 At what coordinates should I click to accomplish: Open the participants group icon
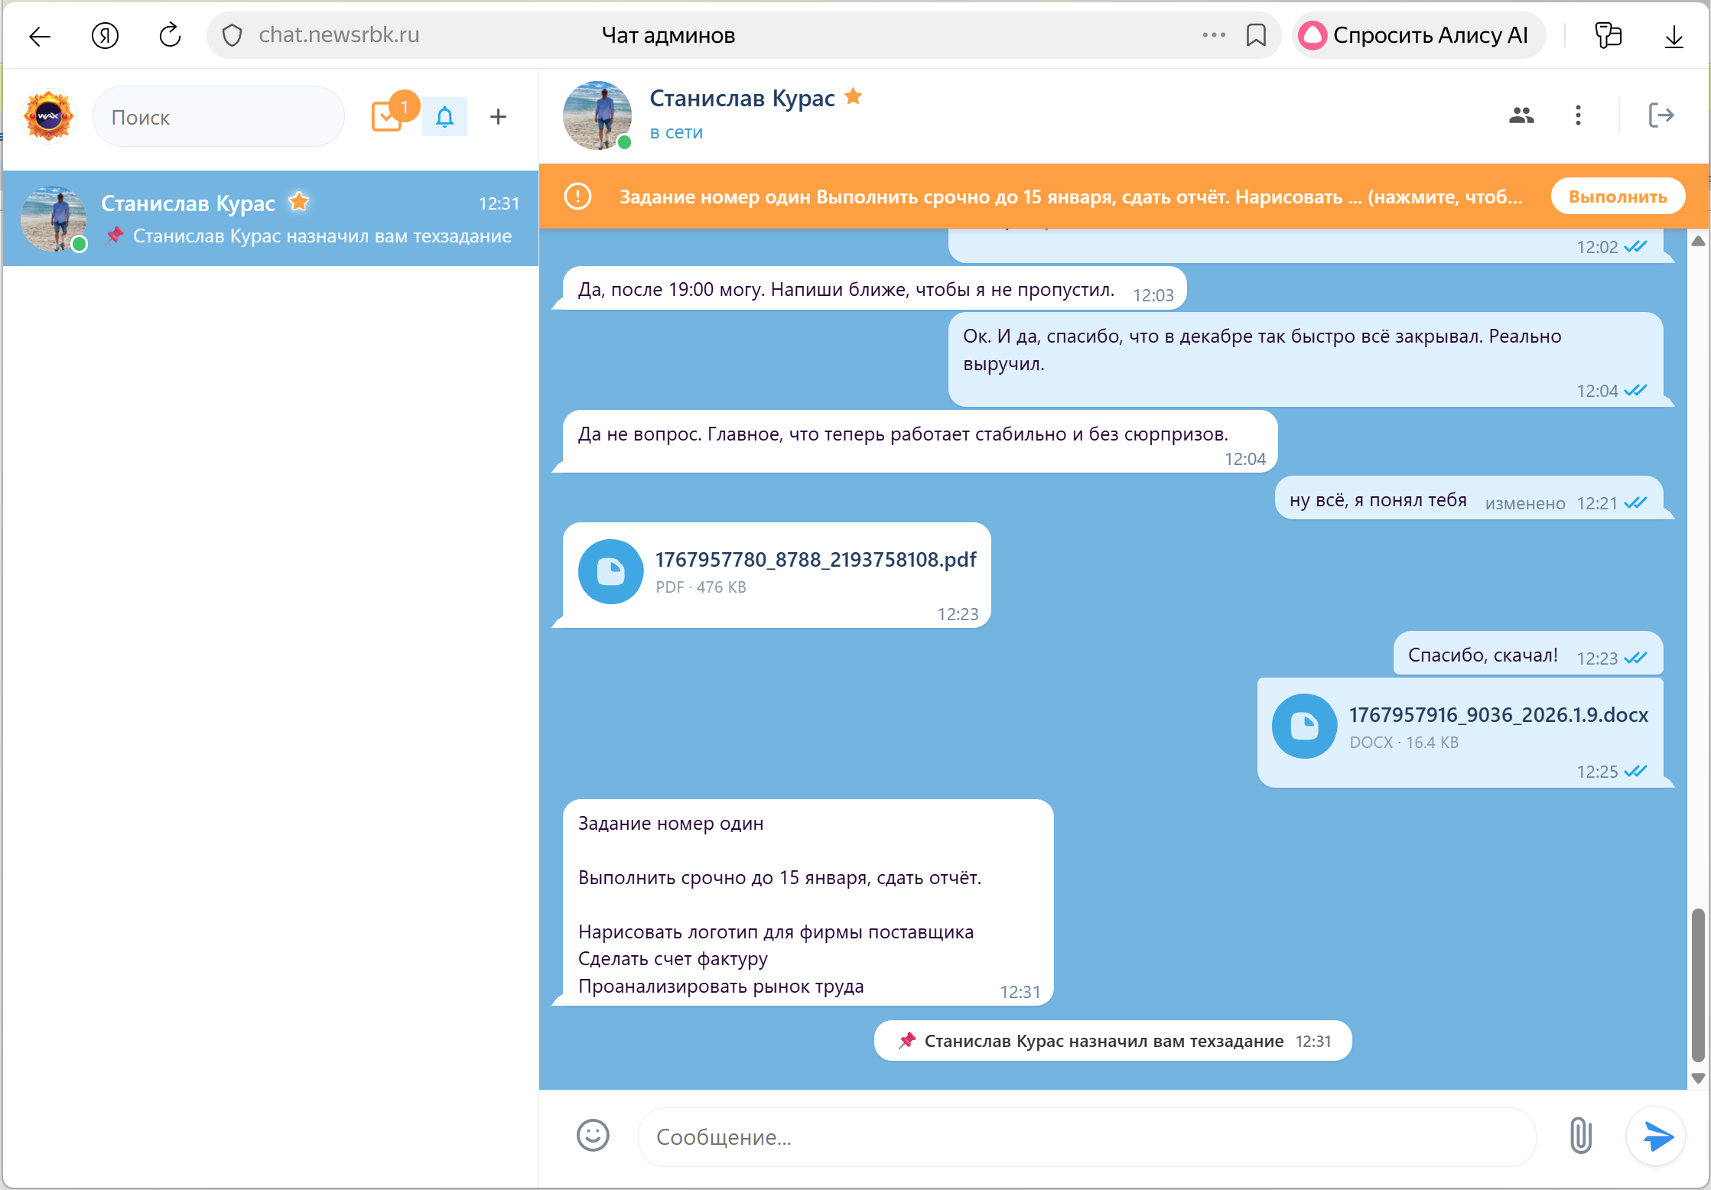(x=1521, y=115)
